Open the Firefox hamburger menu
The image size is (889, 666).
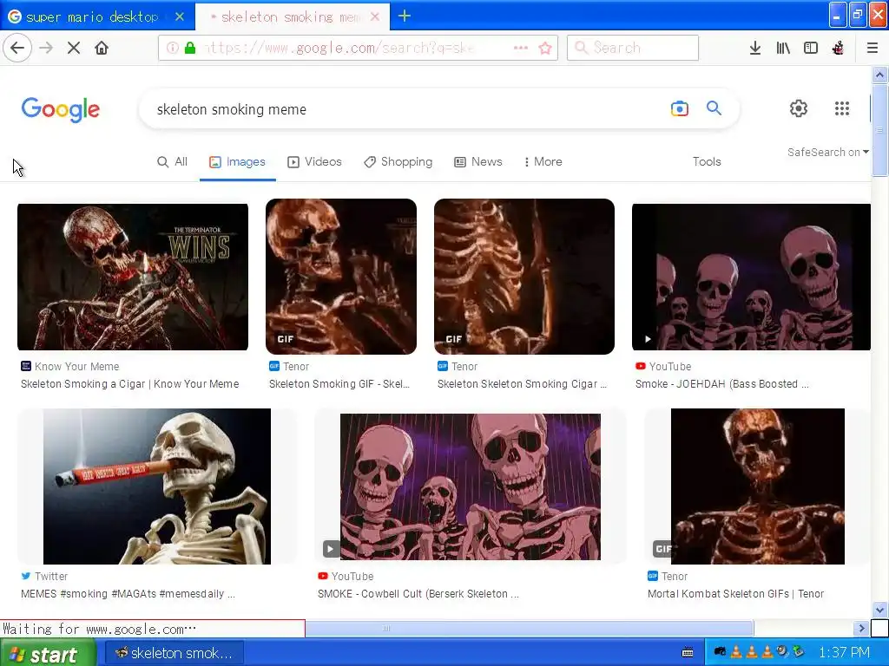[x=872, y=49]
